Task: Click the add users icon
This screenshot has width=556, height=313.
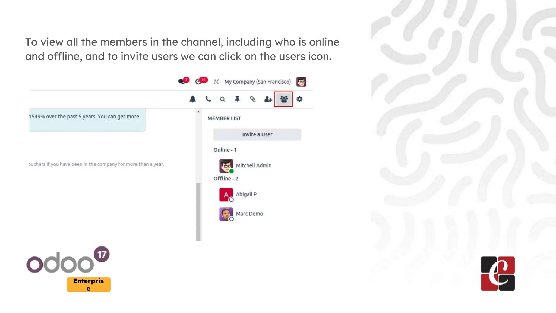Action: click(x=268, y=99)
